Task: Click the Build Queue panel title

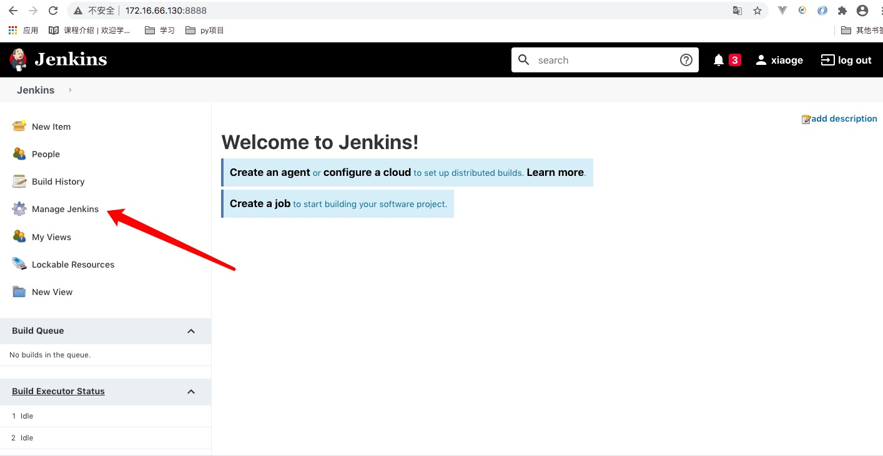Action: pyautogui.click(x=37, y=331)
